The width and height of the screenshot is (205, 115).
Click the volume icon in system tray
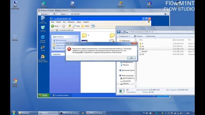coord(181,113)
